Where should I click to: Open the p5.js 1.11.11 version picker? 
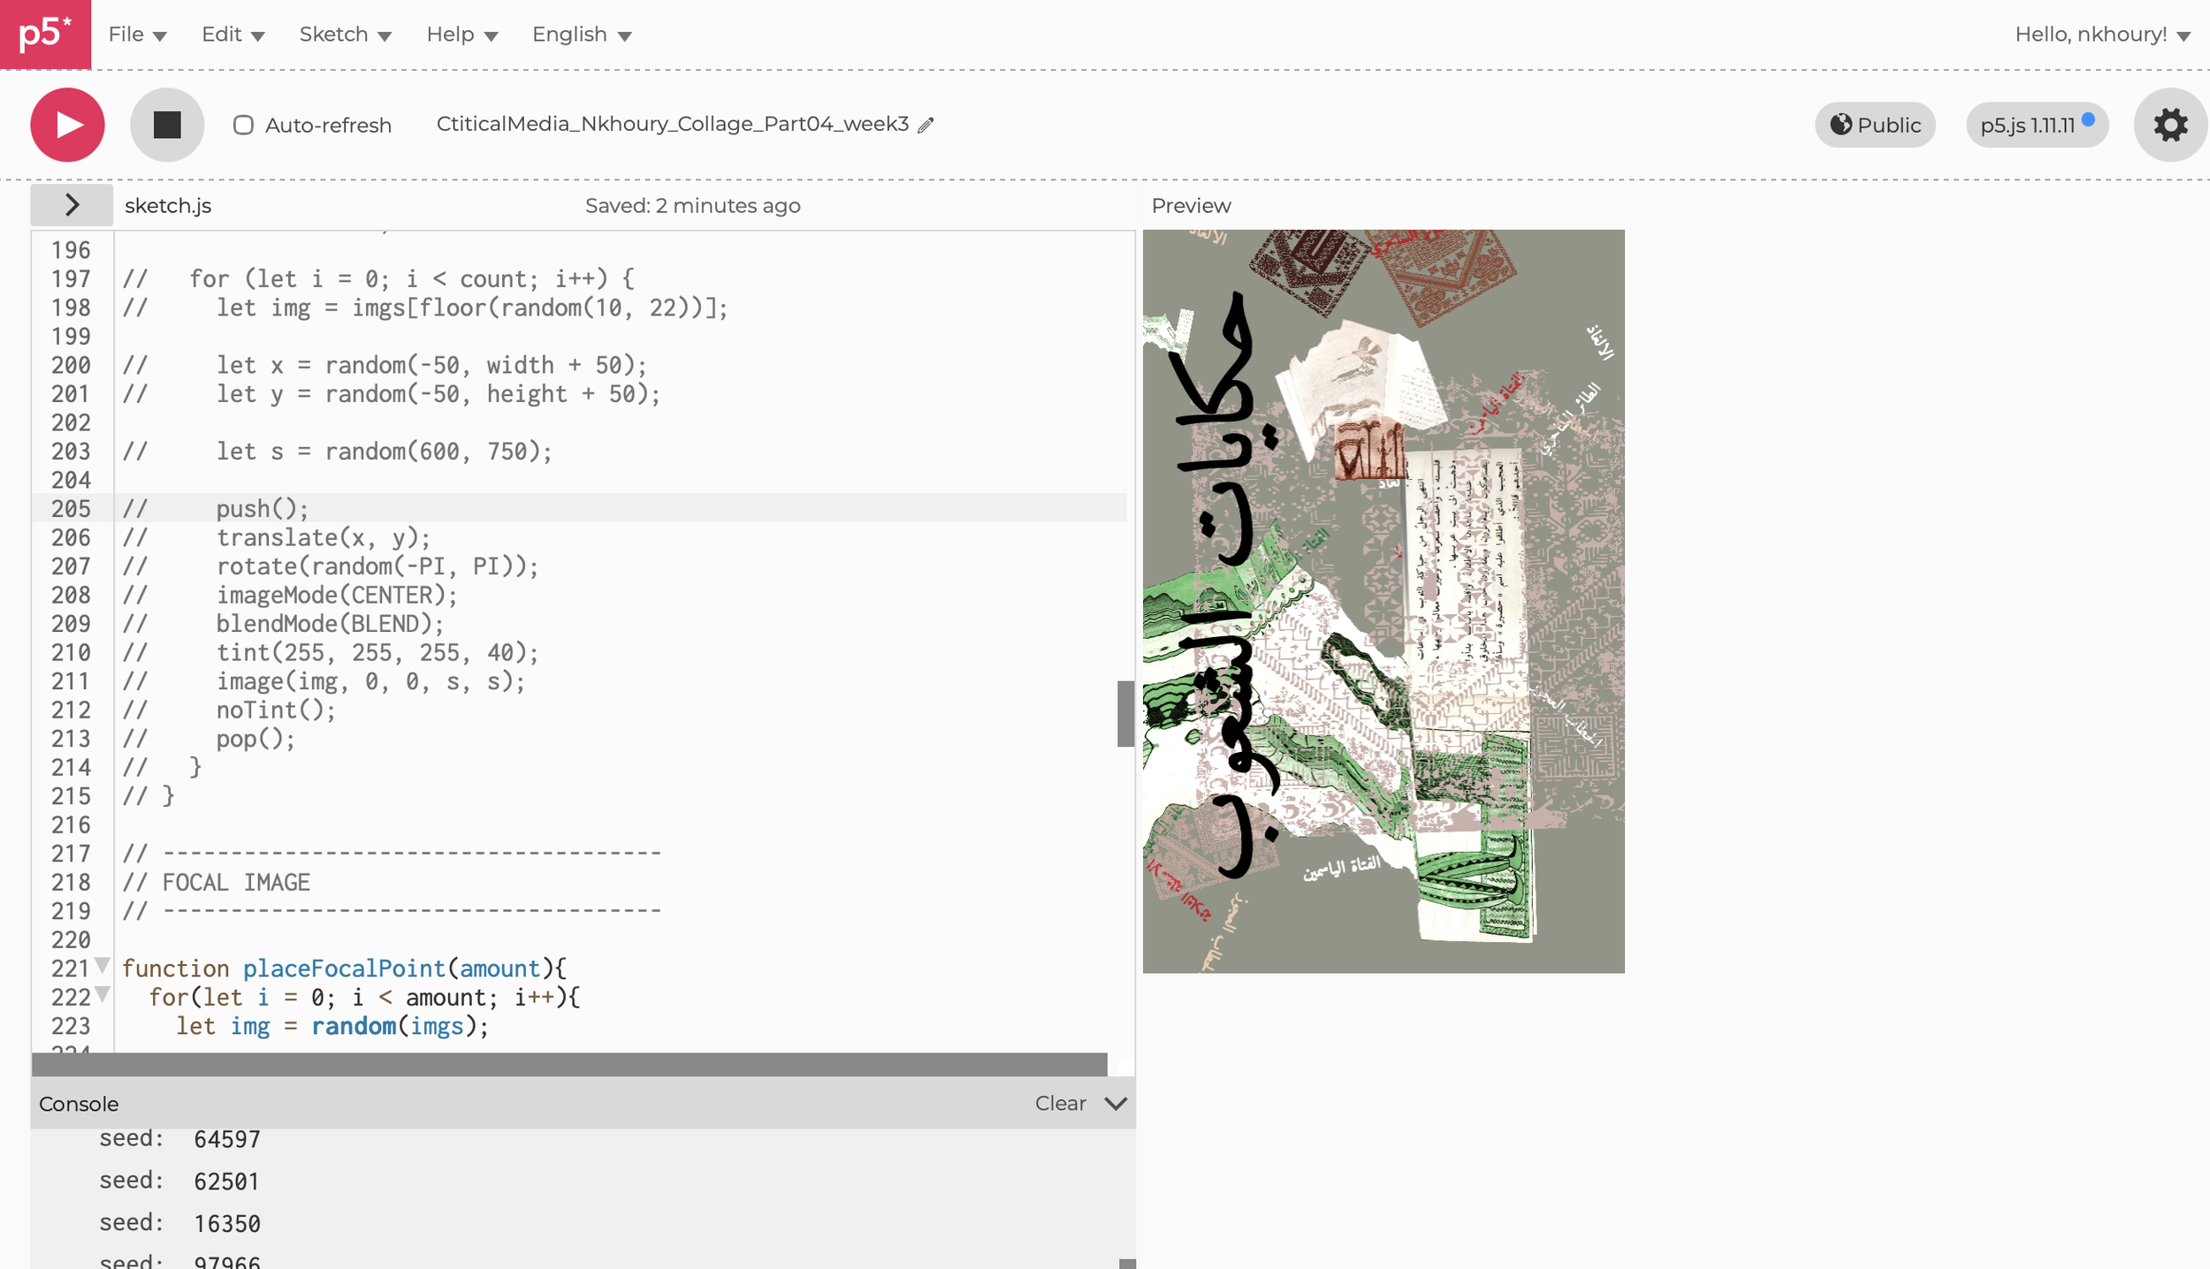coord(2037,125)
